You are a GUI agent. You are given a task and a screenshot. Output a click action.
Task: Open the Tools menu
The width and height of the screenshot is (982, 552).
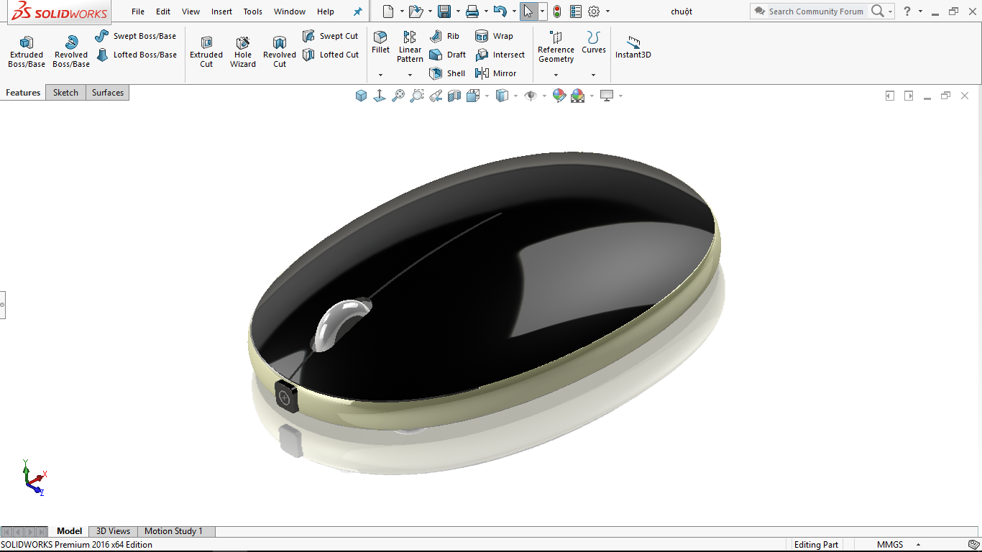[253, 11]
